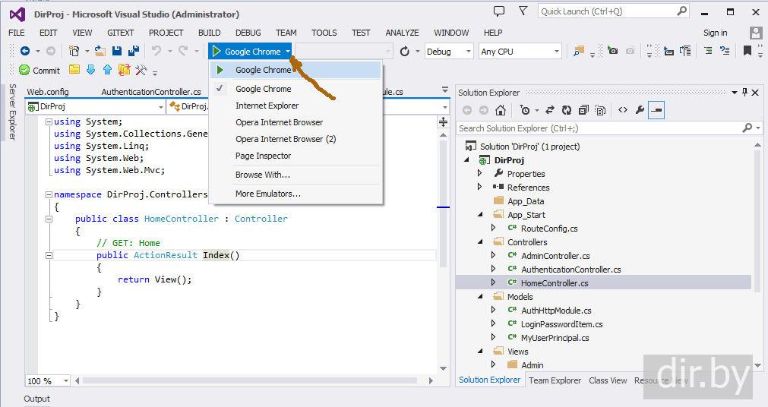Screen dimensions: 768x407
Task: Toggle the Solution Explorer pin (auto-hide)
Action: click(x=744, y=93)
